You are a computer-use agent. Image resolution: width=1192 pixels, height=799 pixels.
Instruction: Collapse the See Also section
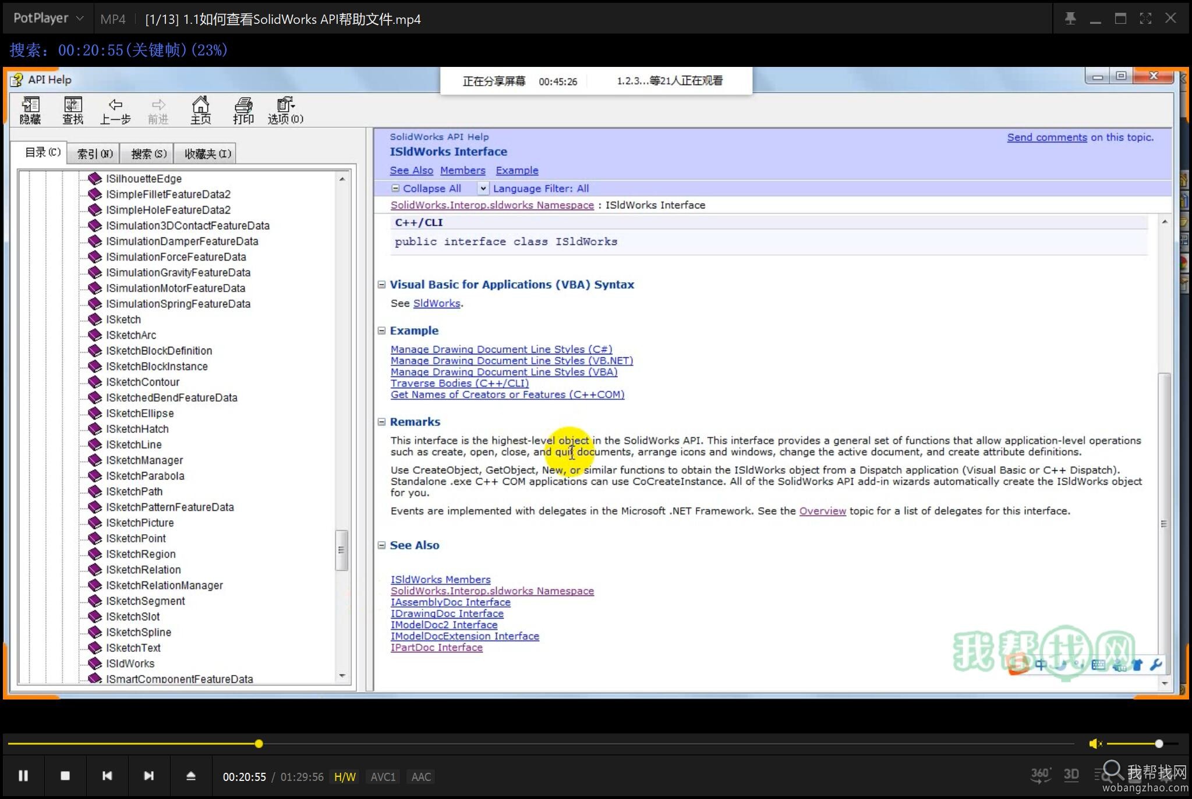[381, 545]
